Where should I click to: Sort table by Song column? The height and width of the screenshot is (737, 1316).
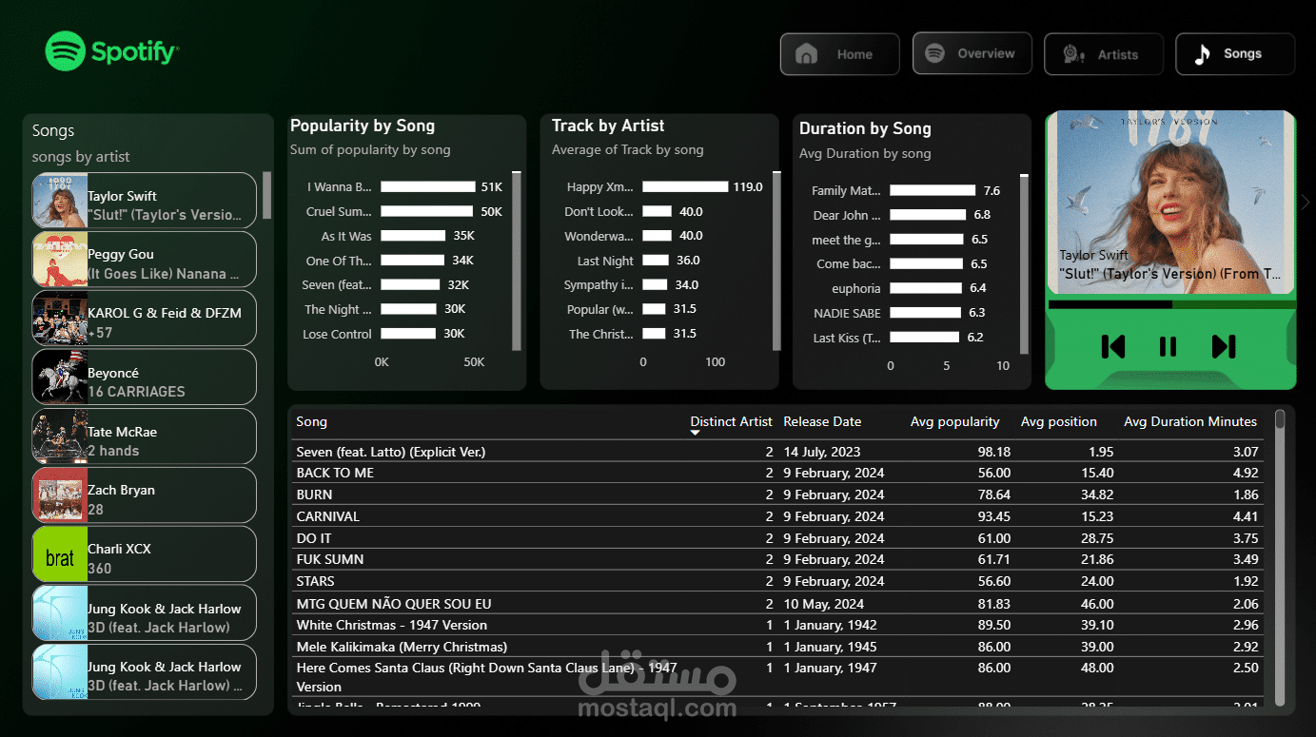[x=311, y=421]
